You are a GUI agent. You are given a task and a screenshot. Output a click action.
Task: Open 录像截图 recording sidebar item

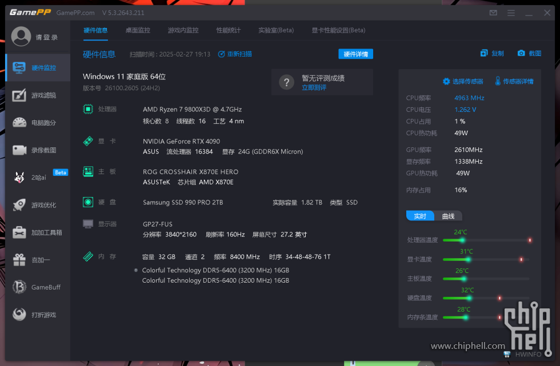(38, 150)
